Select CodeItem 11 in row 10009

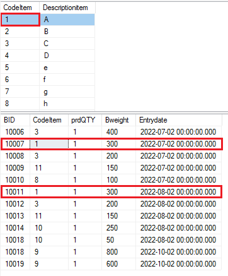[x=49, y=168]
